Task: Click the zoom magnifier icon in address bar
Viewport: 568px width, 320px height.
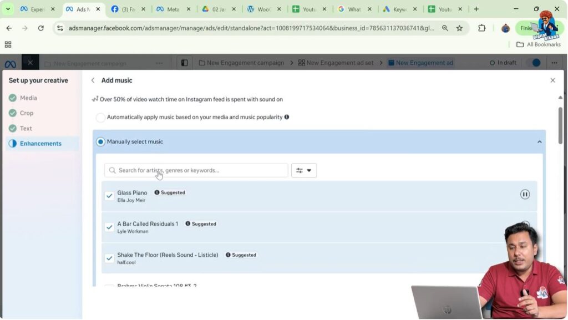Action: pyautogui.click(x=445, y=28)
